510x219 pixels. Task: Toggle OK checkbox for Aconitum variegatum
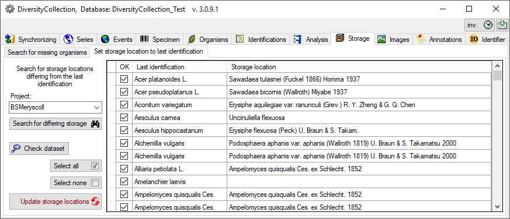pos(124,104)
